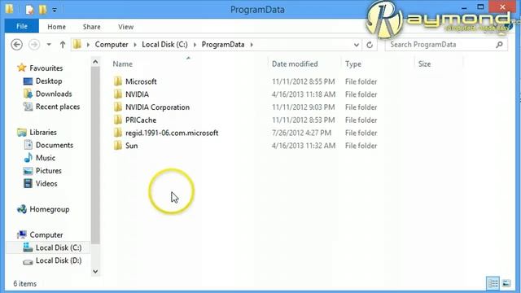Open the Videos library
The height and width of the screenshot is (293, 521).
pos(46,184)
